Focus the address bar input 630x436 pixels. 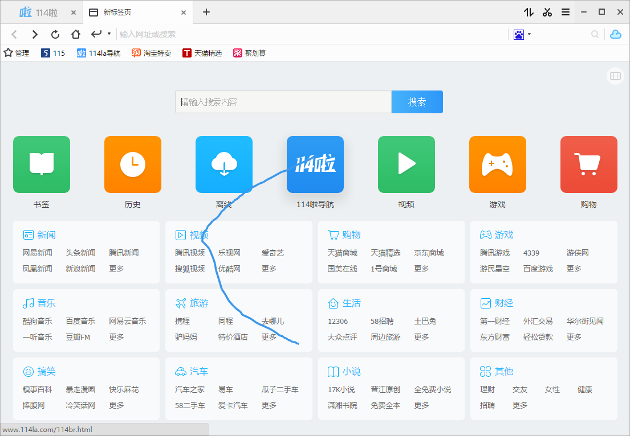coord(311,35)
